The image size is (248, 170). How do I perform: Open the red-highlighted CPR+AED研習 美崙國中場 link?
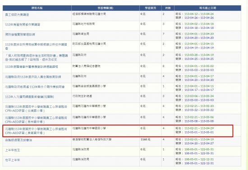coord(36,131)
